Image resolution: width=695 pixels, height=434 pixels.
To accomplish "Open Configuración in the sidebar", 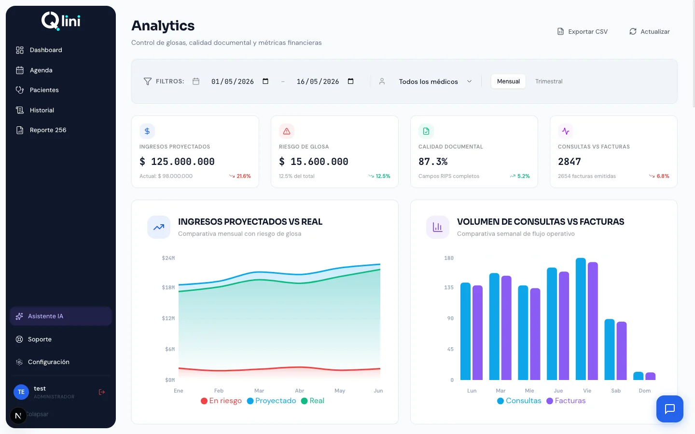I will [x=61, y=362].
